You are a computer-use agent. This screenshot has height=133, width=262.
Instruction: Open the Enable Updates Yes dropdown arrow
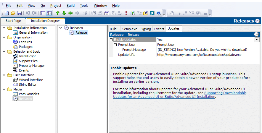click(x=257, y=40)
